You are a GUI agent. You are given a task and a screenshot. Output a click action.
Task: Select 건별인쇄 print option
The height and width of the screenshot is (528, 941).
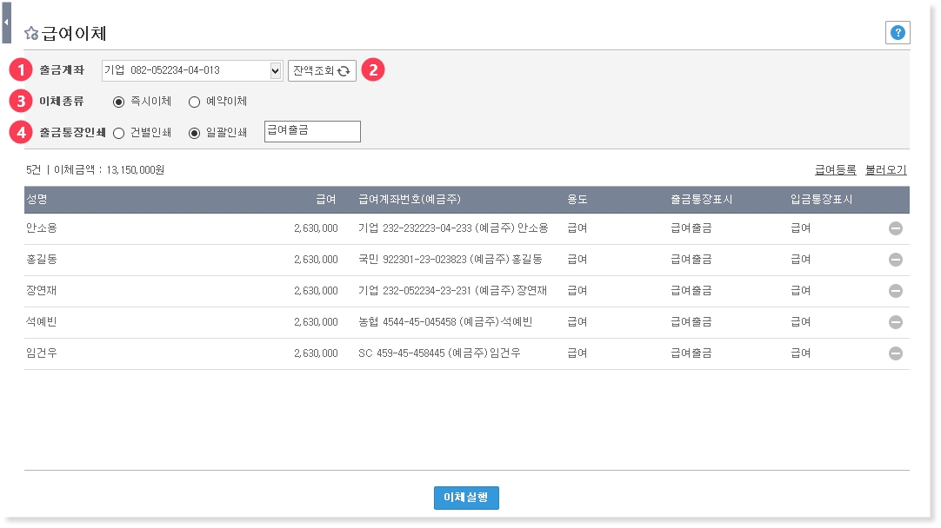click(119, 133)
